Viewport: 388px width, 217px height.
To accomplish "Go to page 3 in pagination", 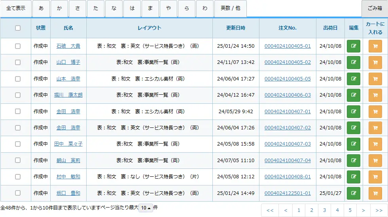I will tap(324, 210).
